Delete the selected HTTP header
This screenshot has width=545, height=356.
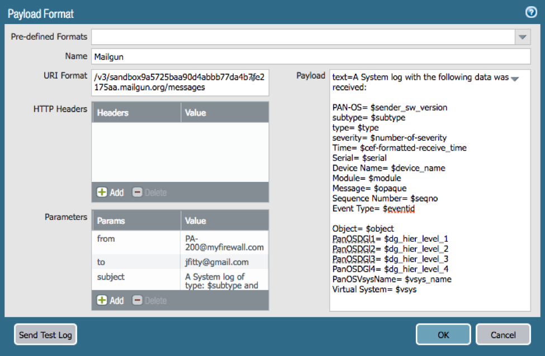[149, 193]
